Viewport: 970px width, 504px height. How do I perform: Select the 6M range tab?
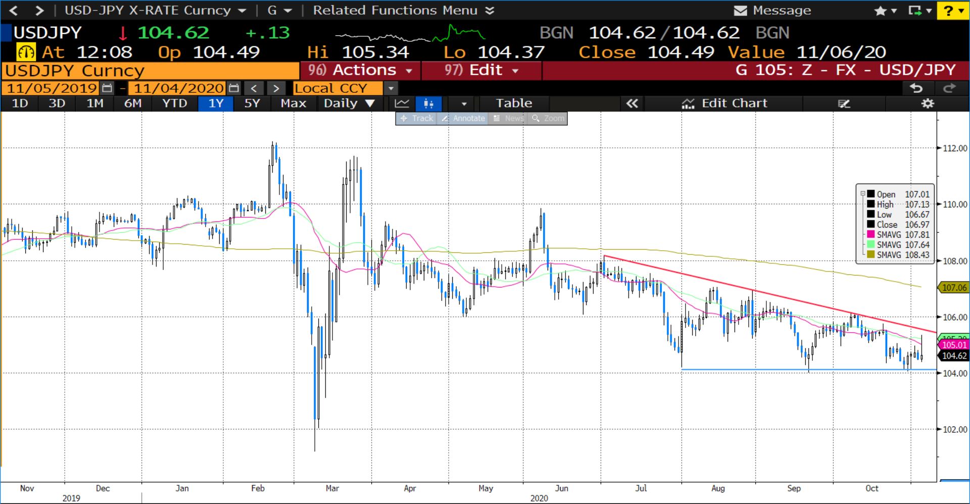pyautogui.click(x=133, y=103)
